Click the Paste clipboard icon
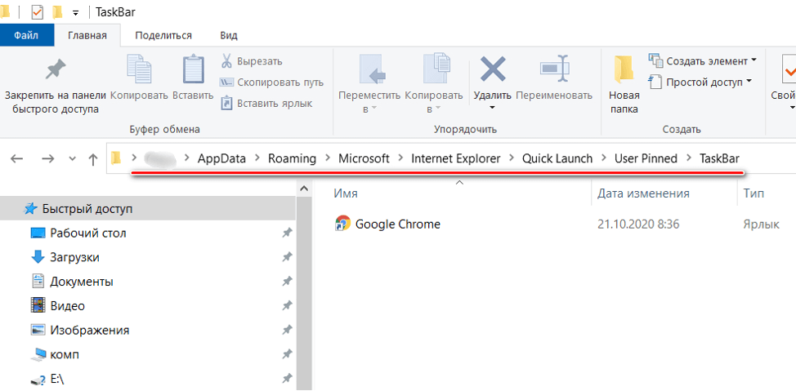The image size is (796, 391). coord(193,71)
